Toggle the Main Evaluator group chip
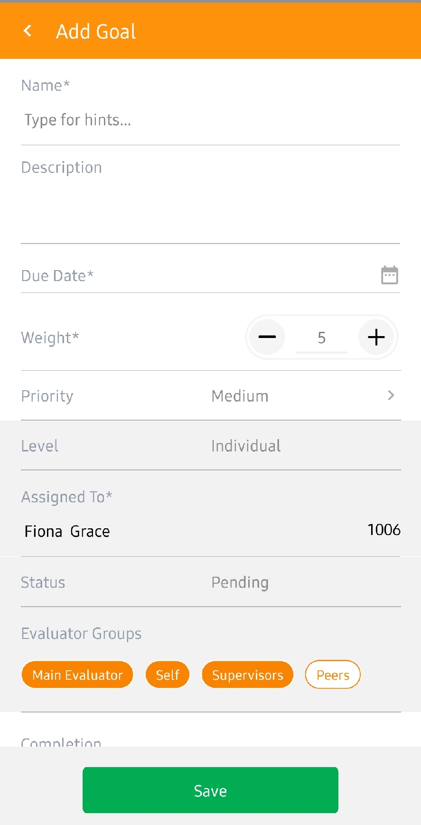This screenshot has height=825, width=421. [x=77, y=675]
